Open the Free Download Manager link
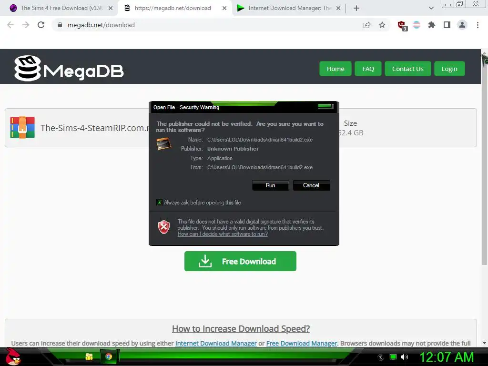This screenshot has height=366, width=488. point(302,343)
